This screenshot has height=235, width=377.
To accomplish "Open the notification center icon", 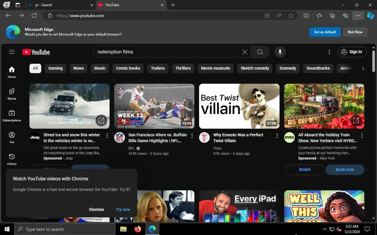I will tap(367, 229).
